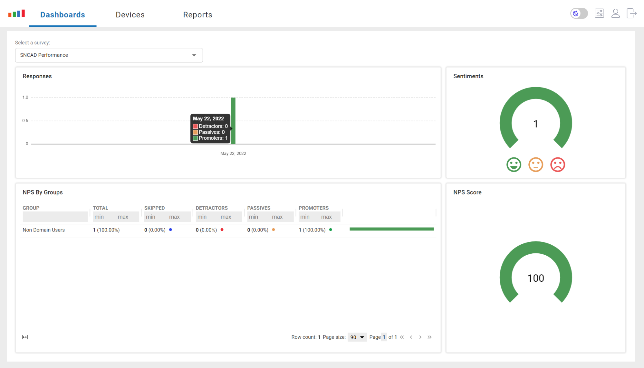Click the page number input field
This screenshot has width=644, height=368.
pyautogui.click(x=384, y=337)
